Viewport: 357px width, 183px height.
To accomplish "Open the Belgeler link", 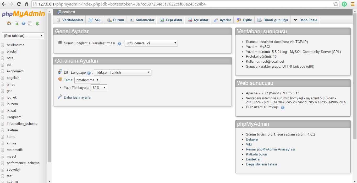I will (x=252, y=139).
